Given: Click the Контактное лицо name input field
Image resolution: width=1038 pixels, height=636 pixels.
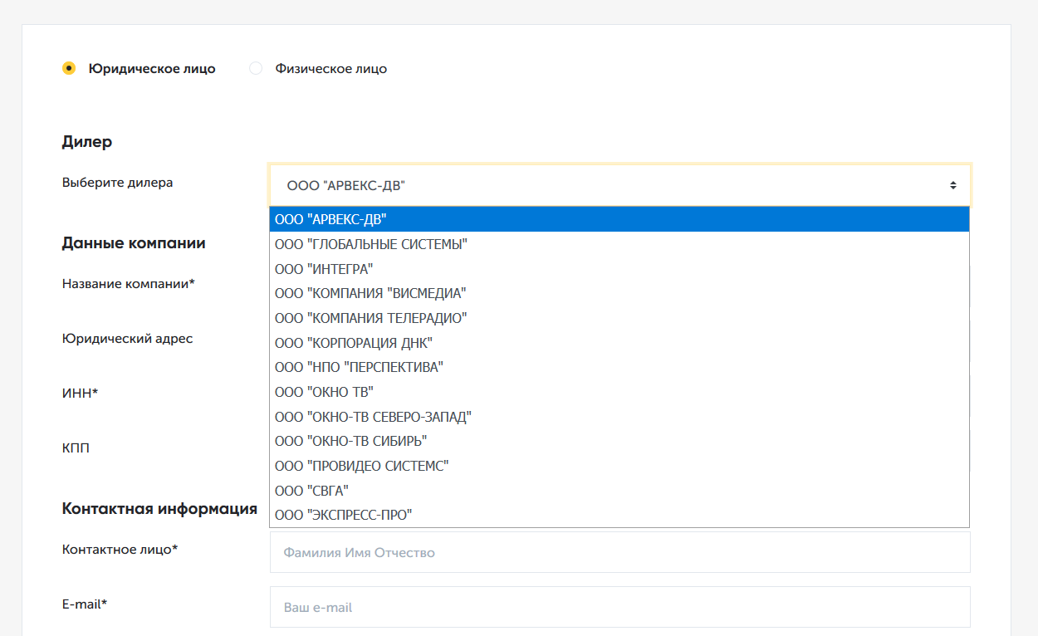Looking at the screenshot, I should pos(619,552).
